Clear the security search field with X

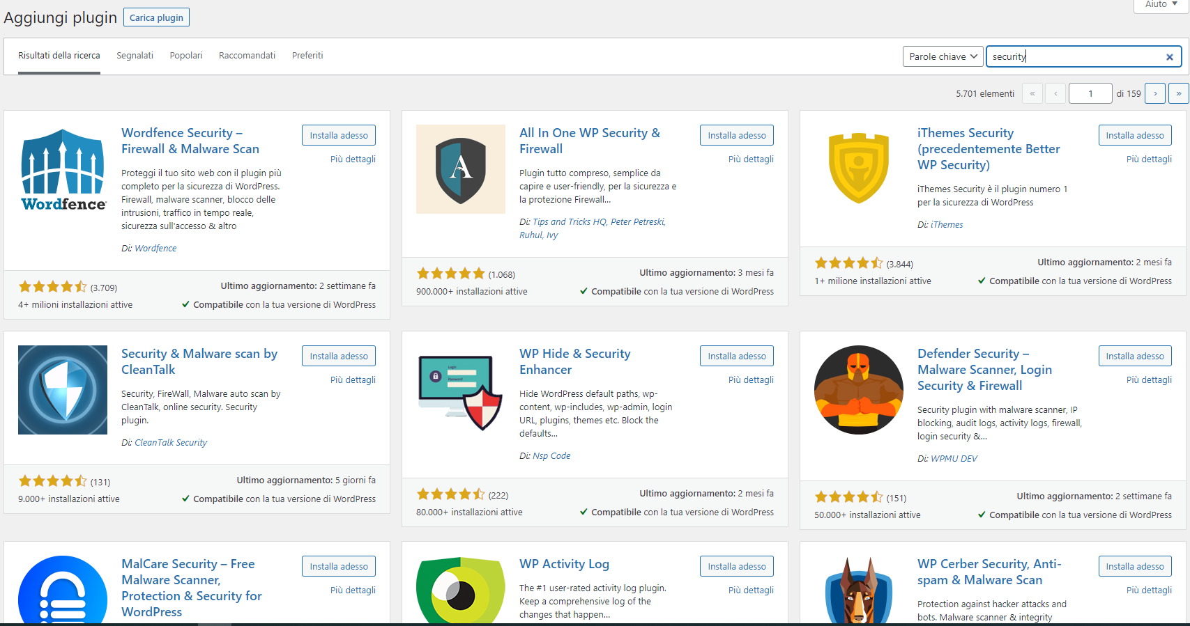1169,57
